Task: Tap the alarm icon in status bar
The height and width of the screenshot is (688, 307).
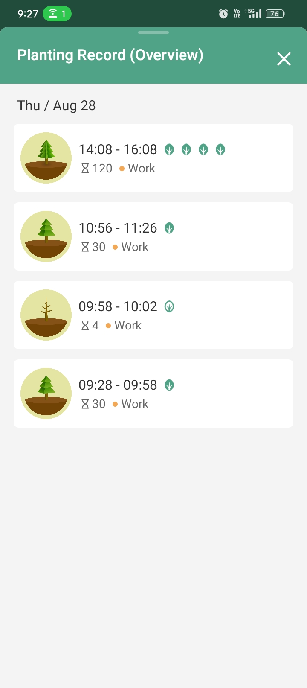Action: [x=223, y=14]
